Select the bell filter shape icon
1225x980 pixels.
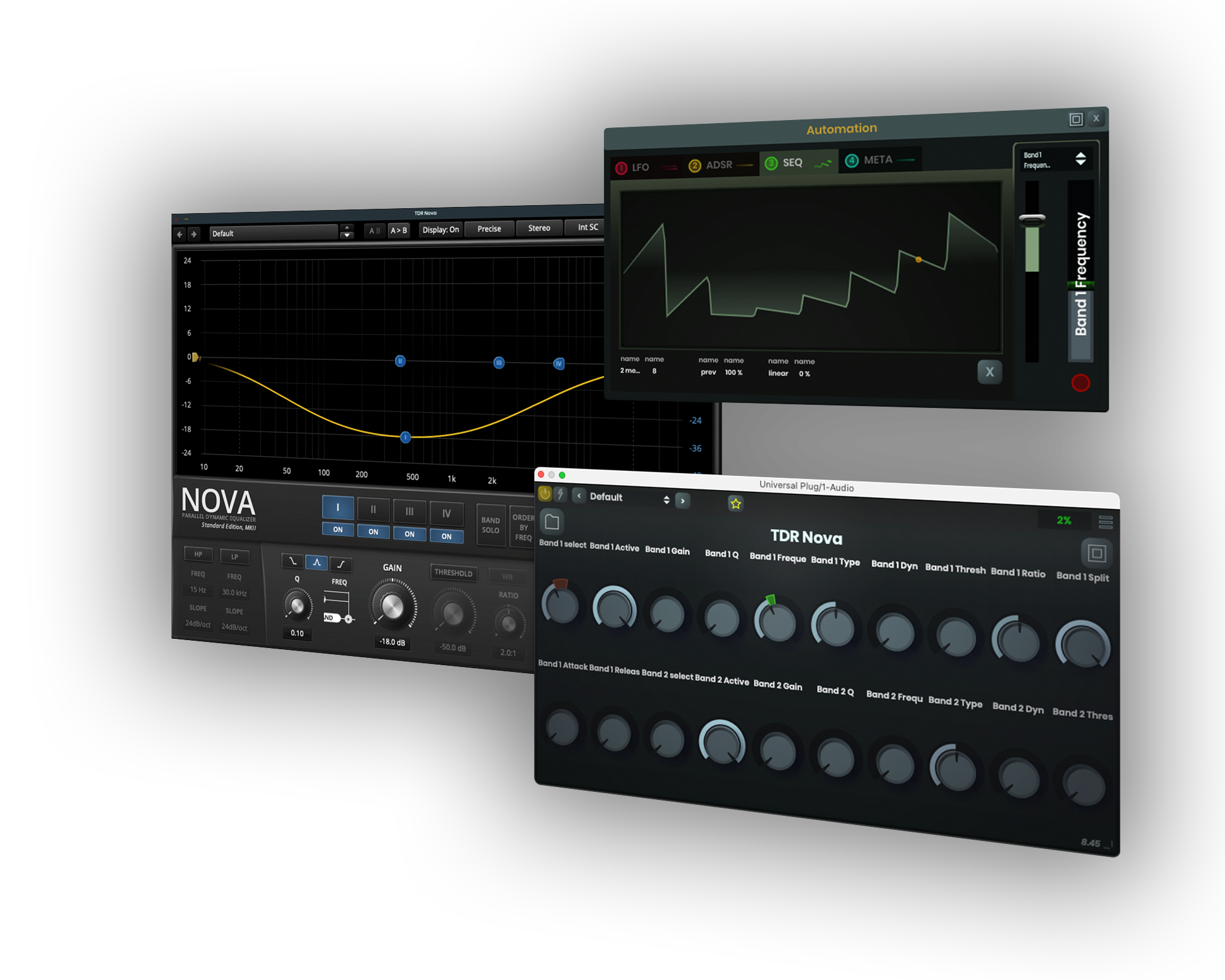pos(317,562)
